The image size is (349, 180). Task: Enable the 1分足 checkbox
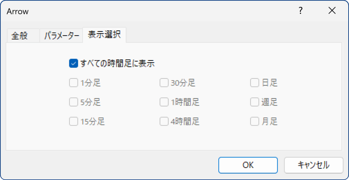[74, 83]
